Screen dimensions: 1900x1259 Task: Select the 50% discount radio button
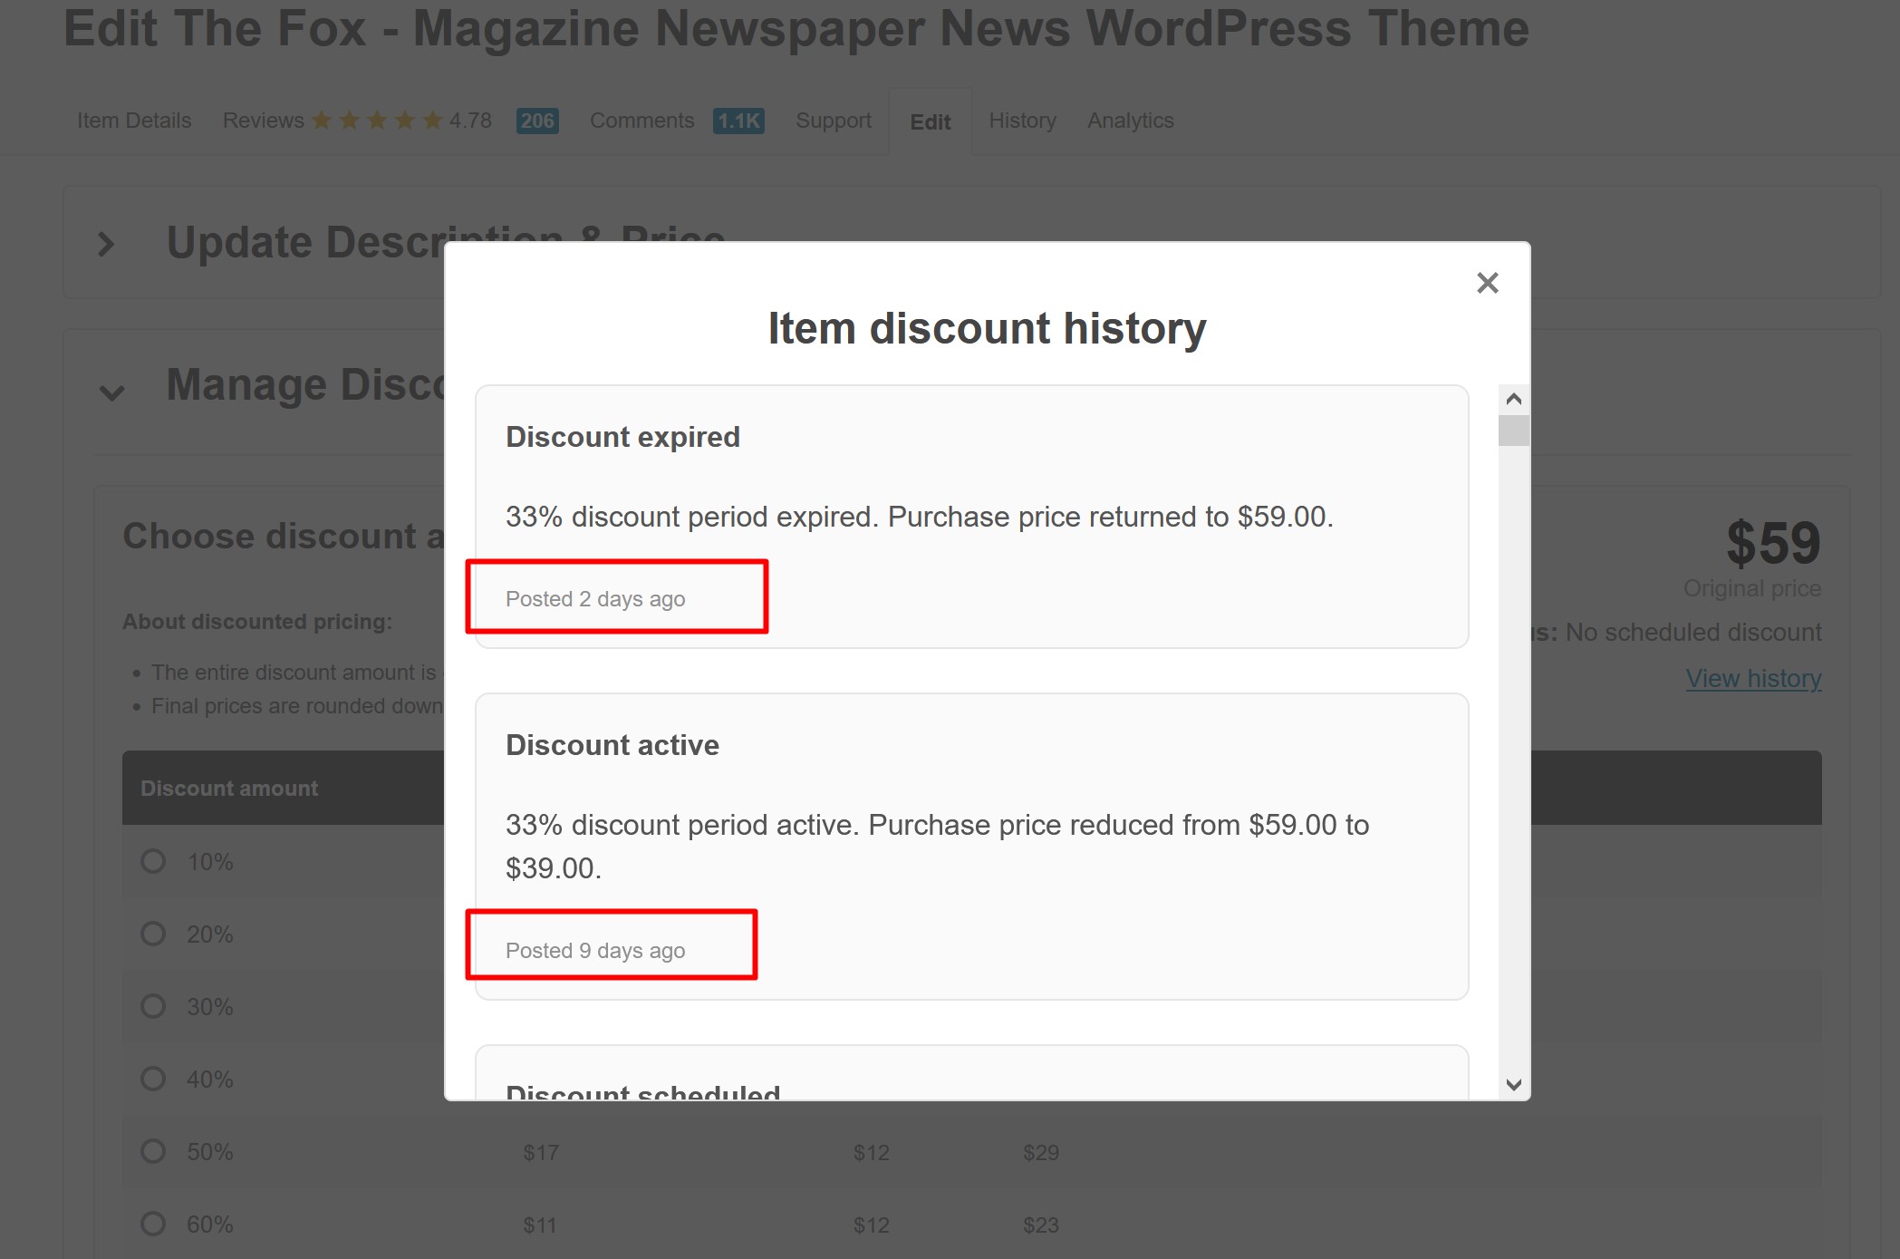(153, 1151)
